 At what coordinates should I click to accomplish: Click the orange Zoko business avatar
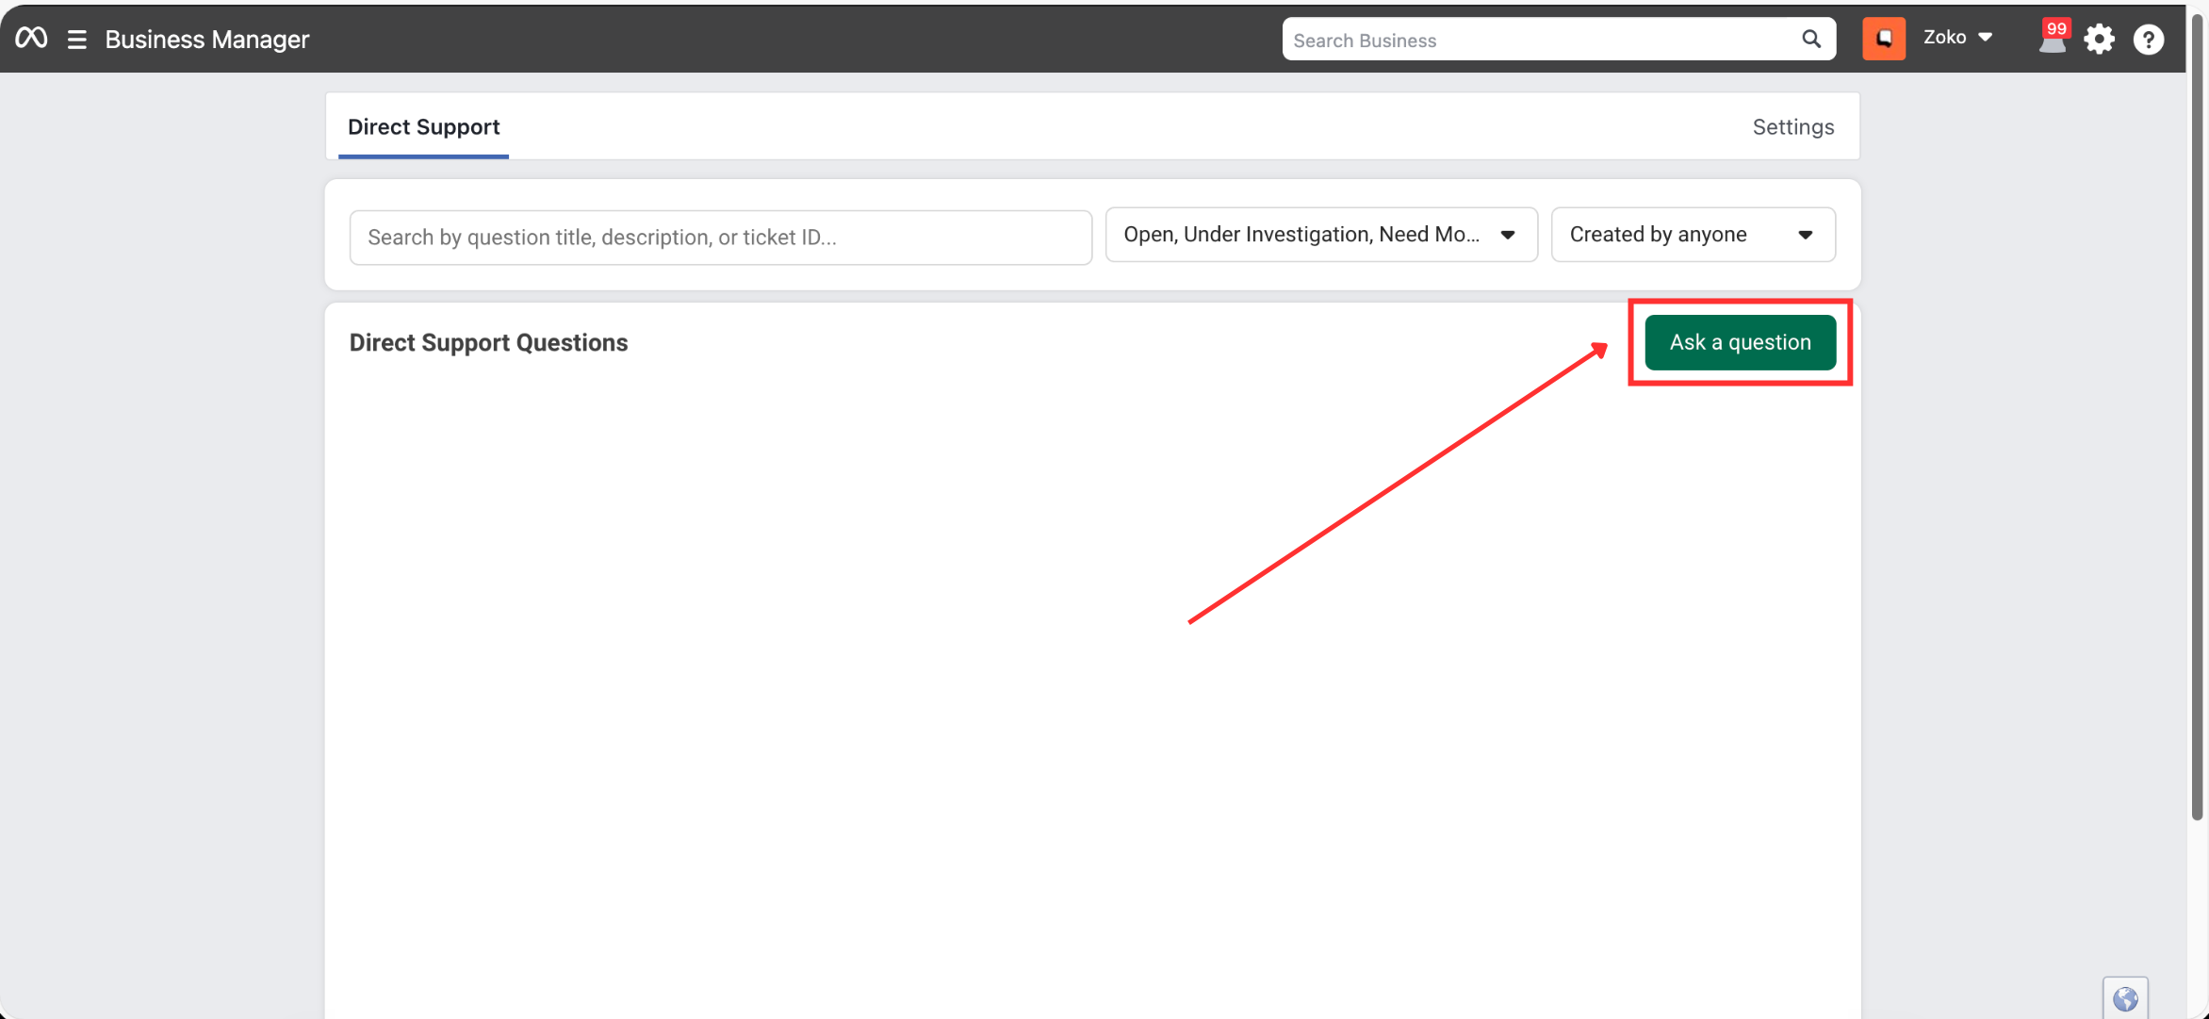click(x=1883, y=39)
